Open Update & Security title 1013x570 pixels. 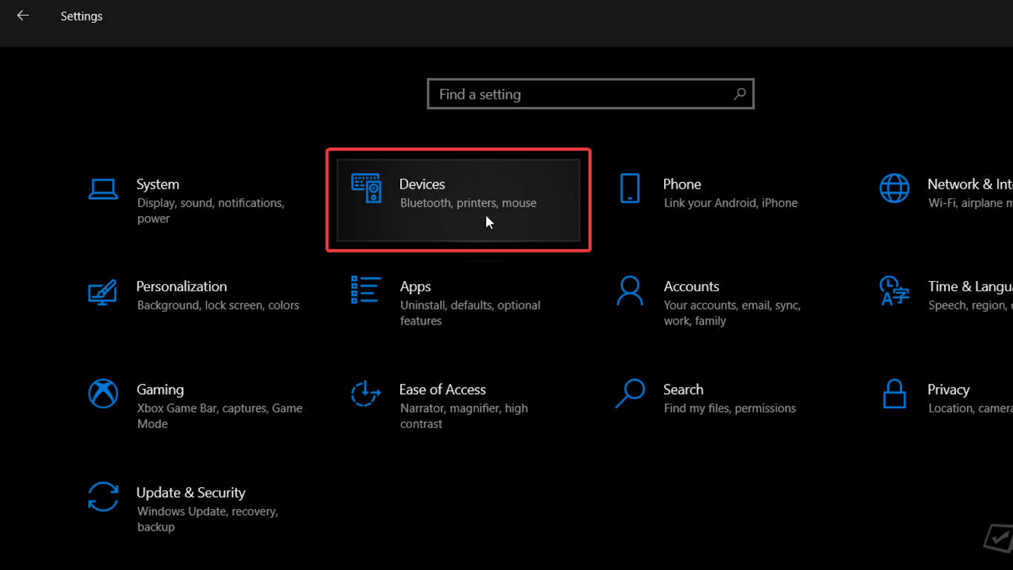click(191, 493)
